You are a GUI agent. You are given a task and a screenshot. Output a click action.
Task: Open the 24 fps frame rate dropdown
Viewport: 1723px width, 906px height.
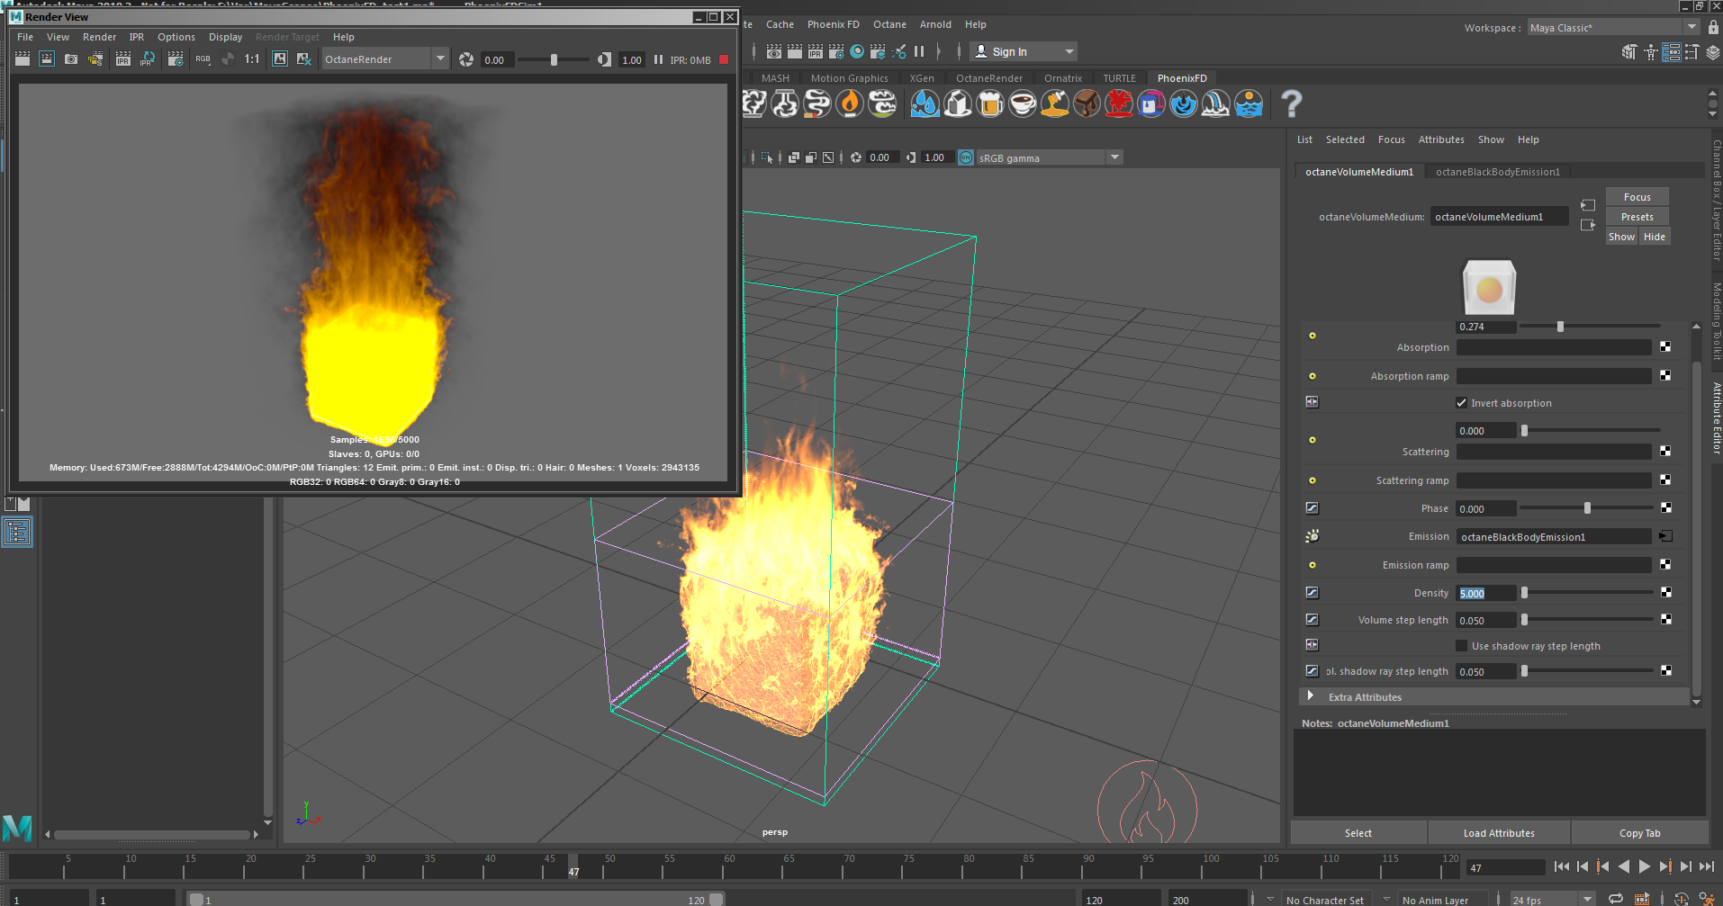click(1553, 899)
